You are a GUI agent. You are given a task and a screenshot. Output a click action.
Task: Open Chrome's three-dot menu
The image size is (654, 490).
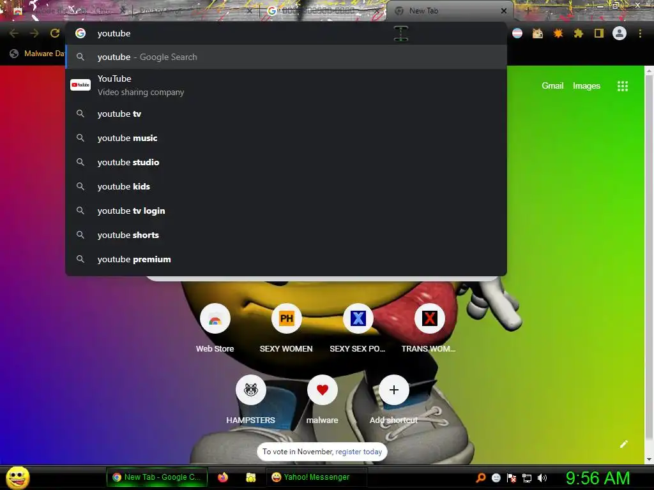(x=640, y=33)
